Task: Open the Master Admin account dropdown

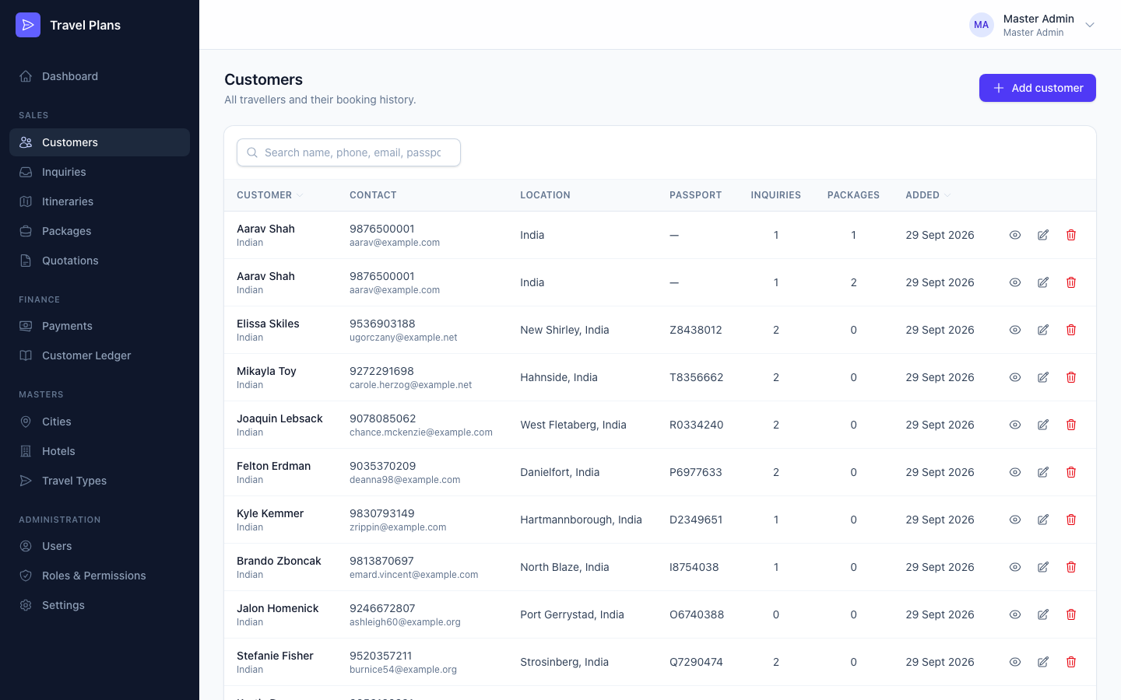Action: point(1032,25)
